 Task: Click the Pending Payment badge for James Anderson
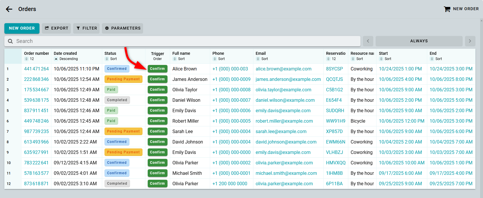[x=123, y=79]
